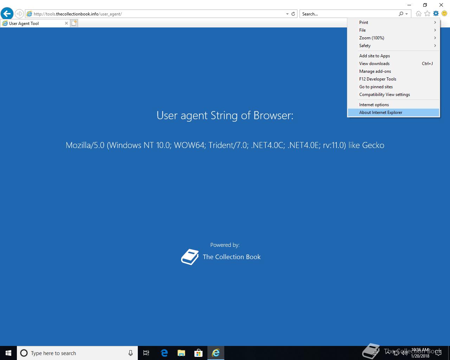
Task: Select the User Agent Tool tab
Action: pos(35,23)
